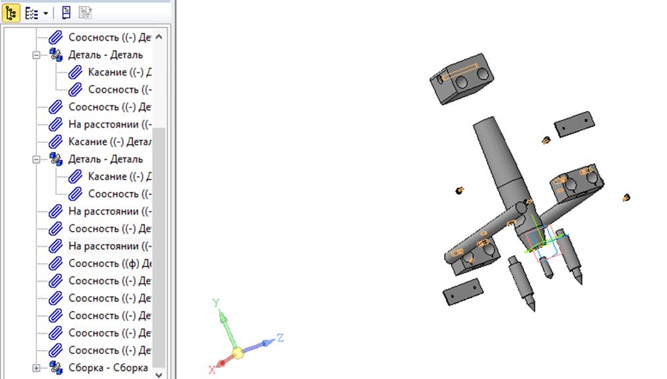
Task: Click the red X axis of the triad
Action: point(222,363)
